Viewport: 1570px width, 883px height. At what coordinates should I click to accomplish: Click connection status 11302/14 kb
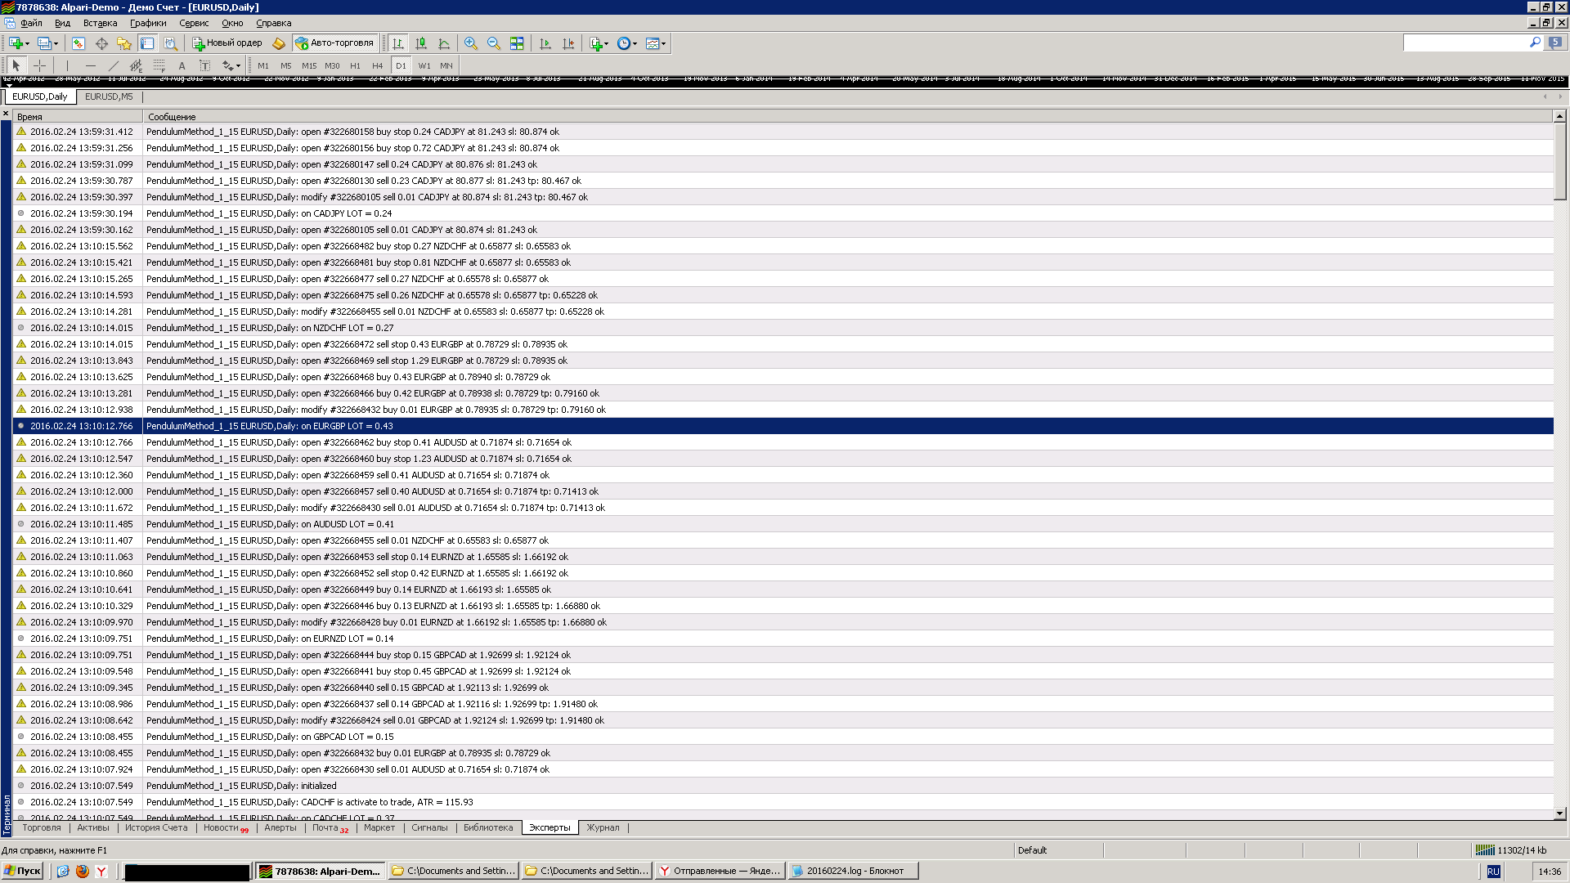1512,850
